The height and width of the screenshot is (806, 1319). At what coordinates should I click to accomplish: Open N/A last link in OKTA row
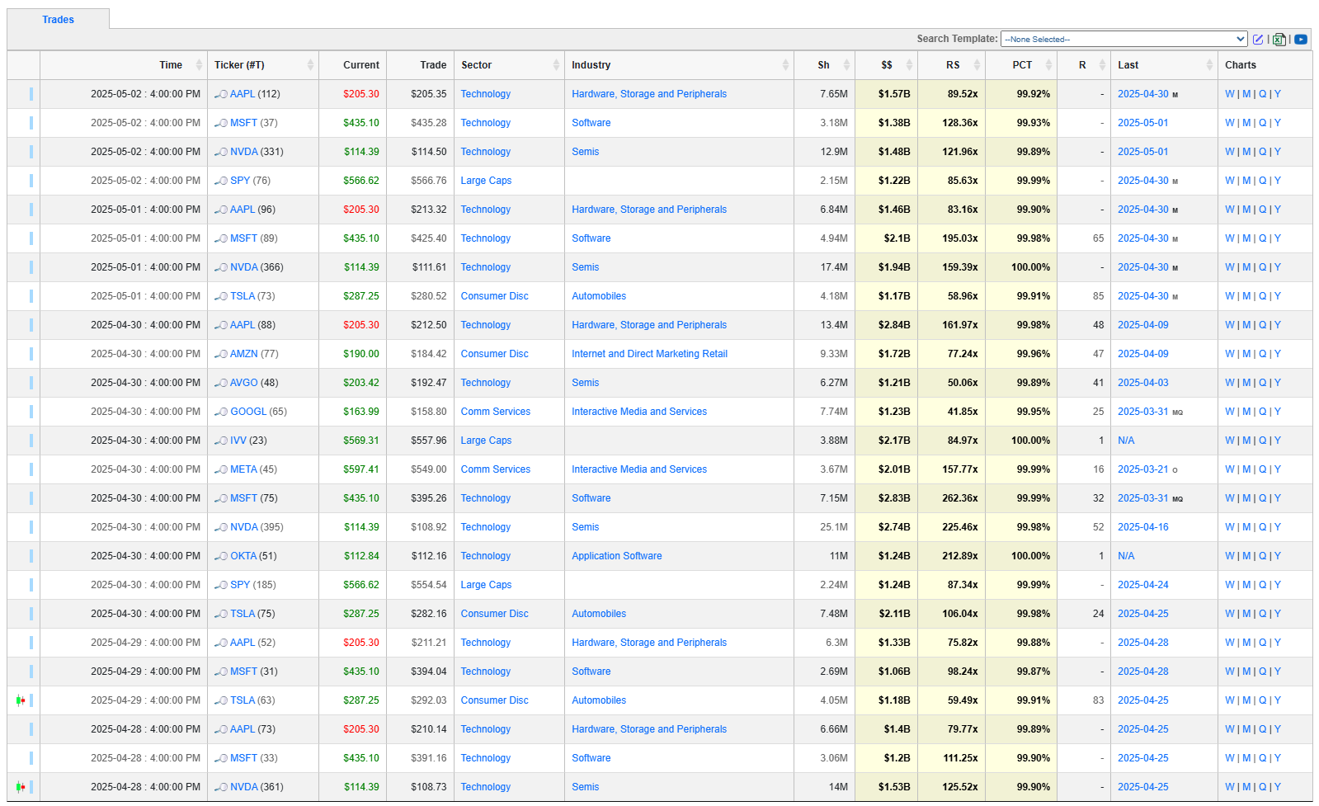coord(1126,556)
